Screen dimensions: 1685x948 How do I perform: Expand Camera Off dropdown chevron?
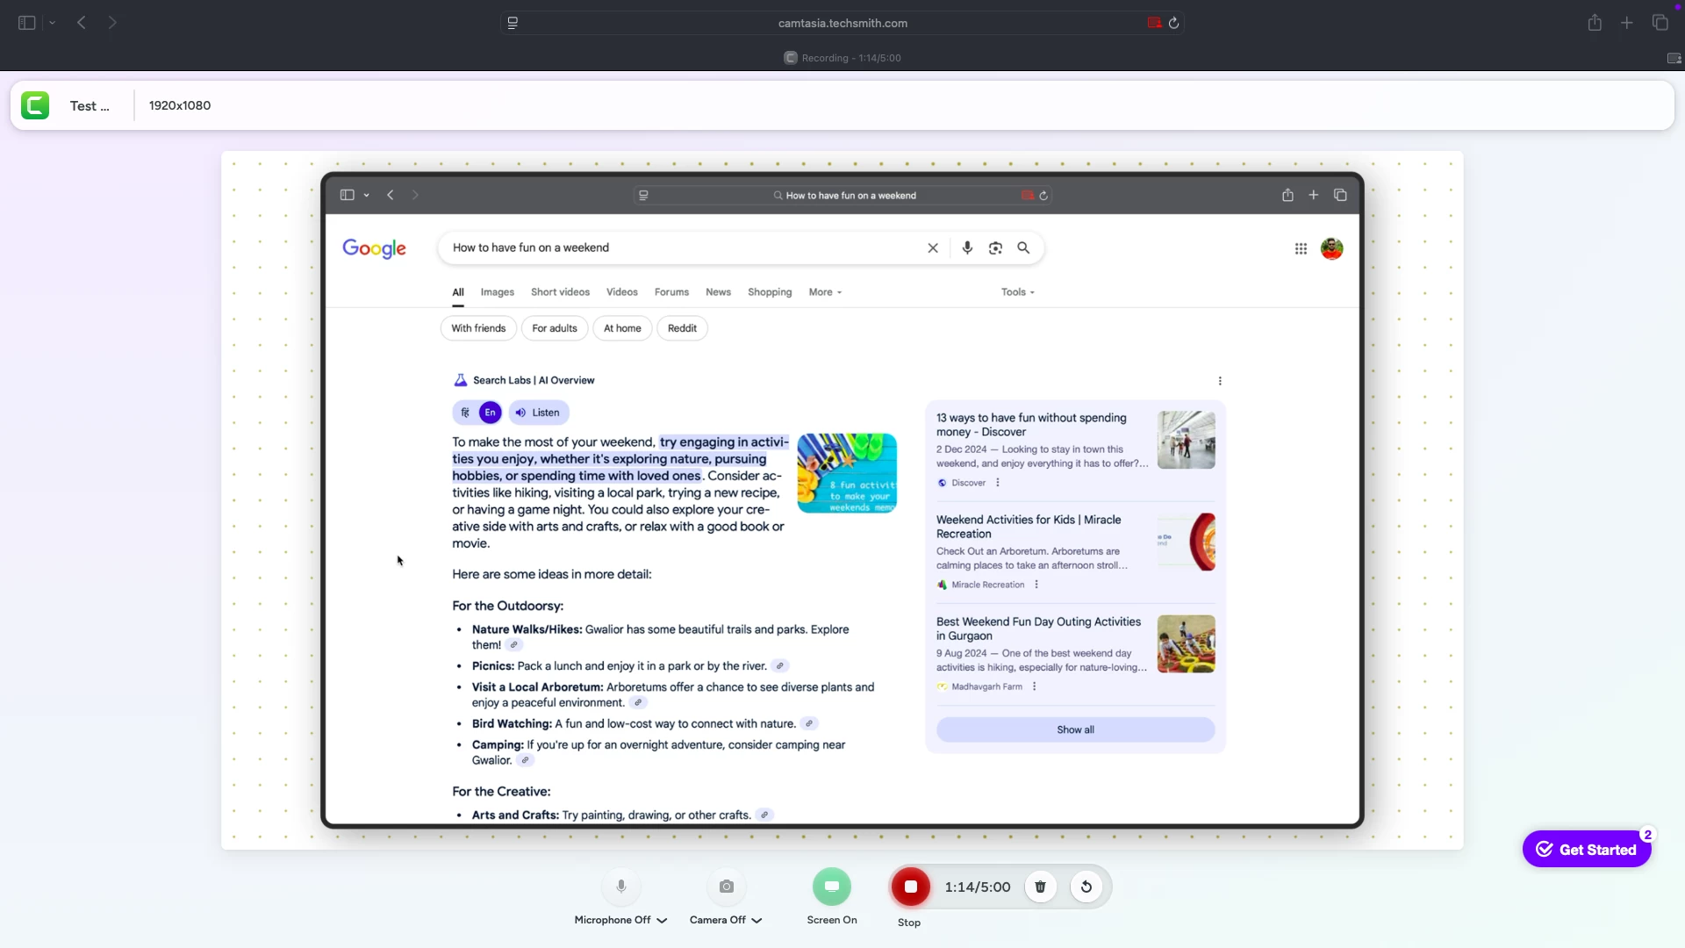click(756, 921)
